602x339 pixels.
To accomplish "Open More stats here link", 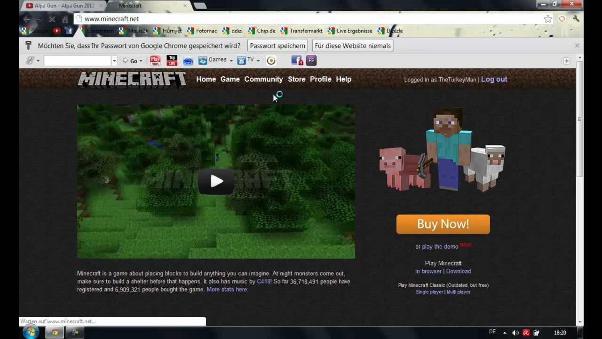I will coord(227,290).
